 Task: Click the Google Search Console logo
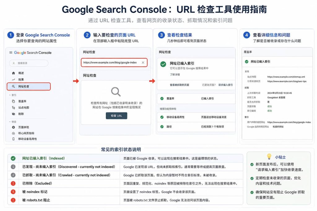(33, 53)
